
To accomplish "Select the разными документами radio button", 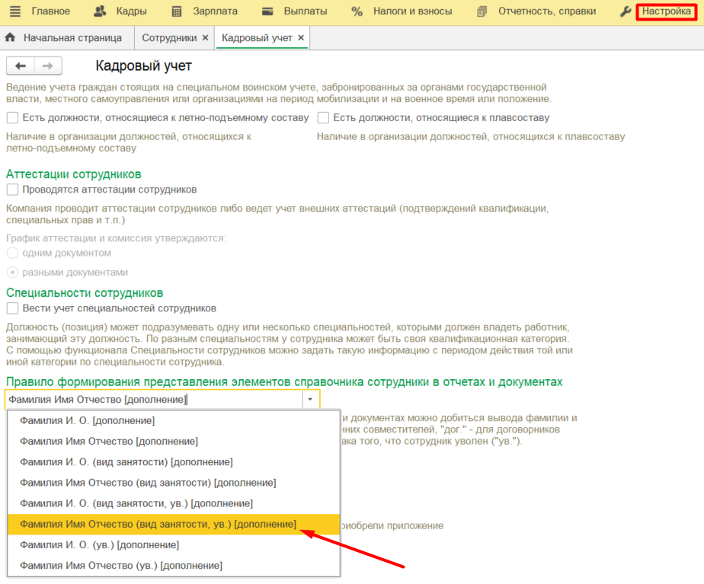I will click(x=12, y=273).
